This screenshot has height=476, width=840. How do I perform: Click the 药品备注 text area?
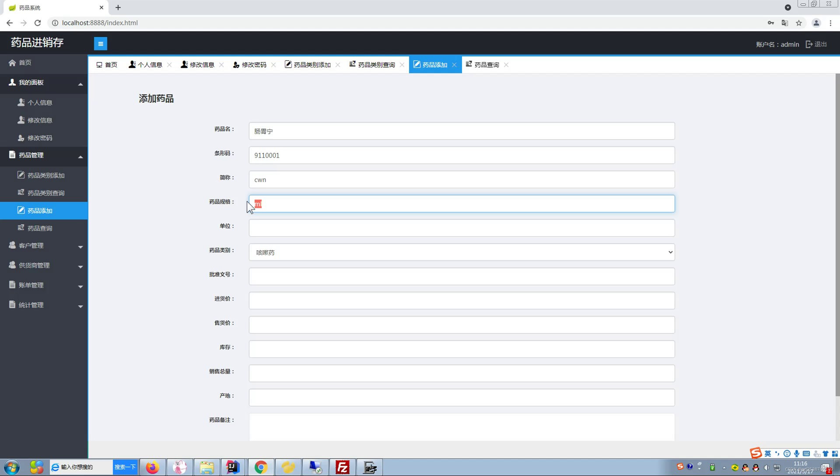462,427
